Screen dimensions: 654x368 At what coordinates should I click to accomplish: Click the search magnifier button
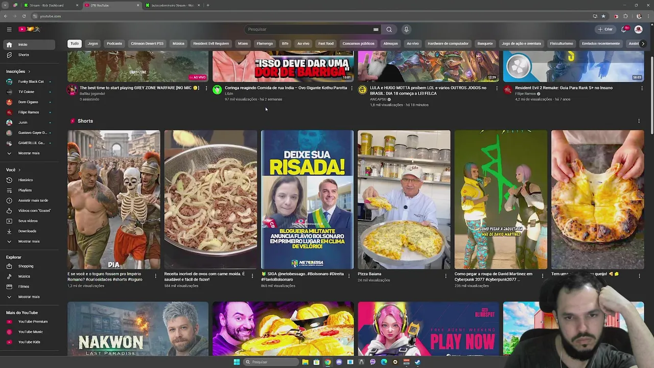tap(389, 29)
